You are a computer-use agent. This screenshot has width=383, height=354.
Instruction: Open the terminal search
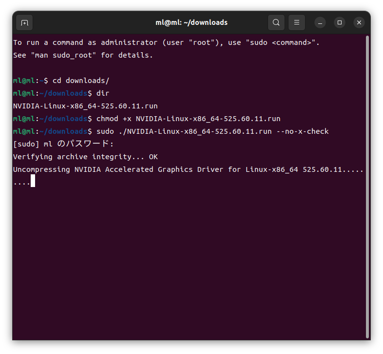[x=276, y=22]
